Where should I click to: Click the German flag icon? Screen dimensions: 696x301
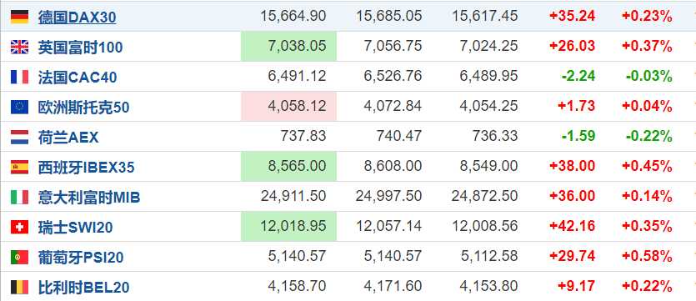coord(19,17)
